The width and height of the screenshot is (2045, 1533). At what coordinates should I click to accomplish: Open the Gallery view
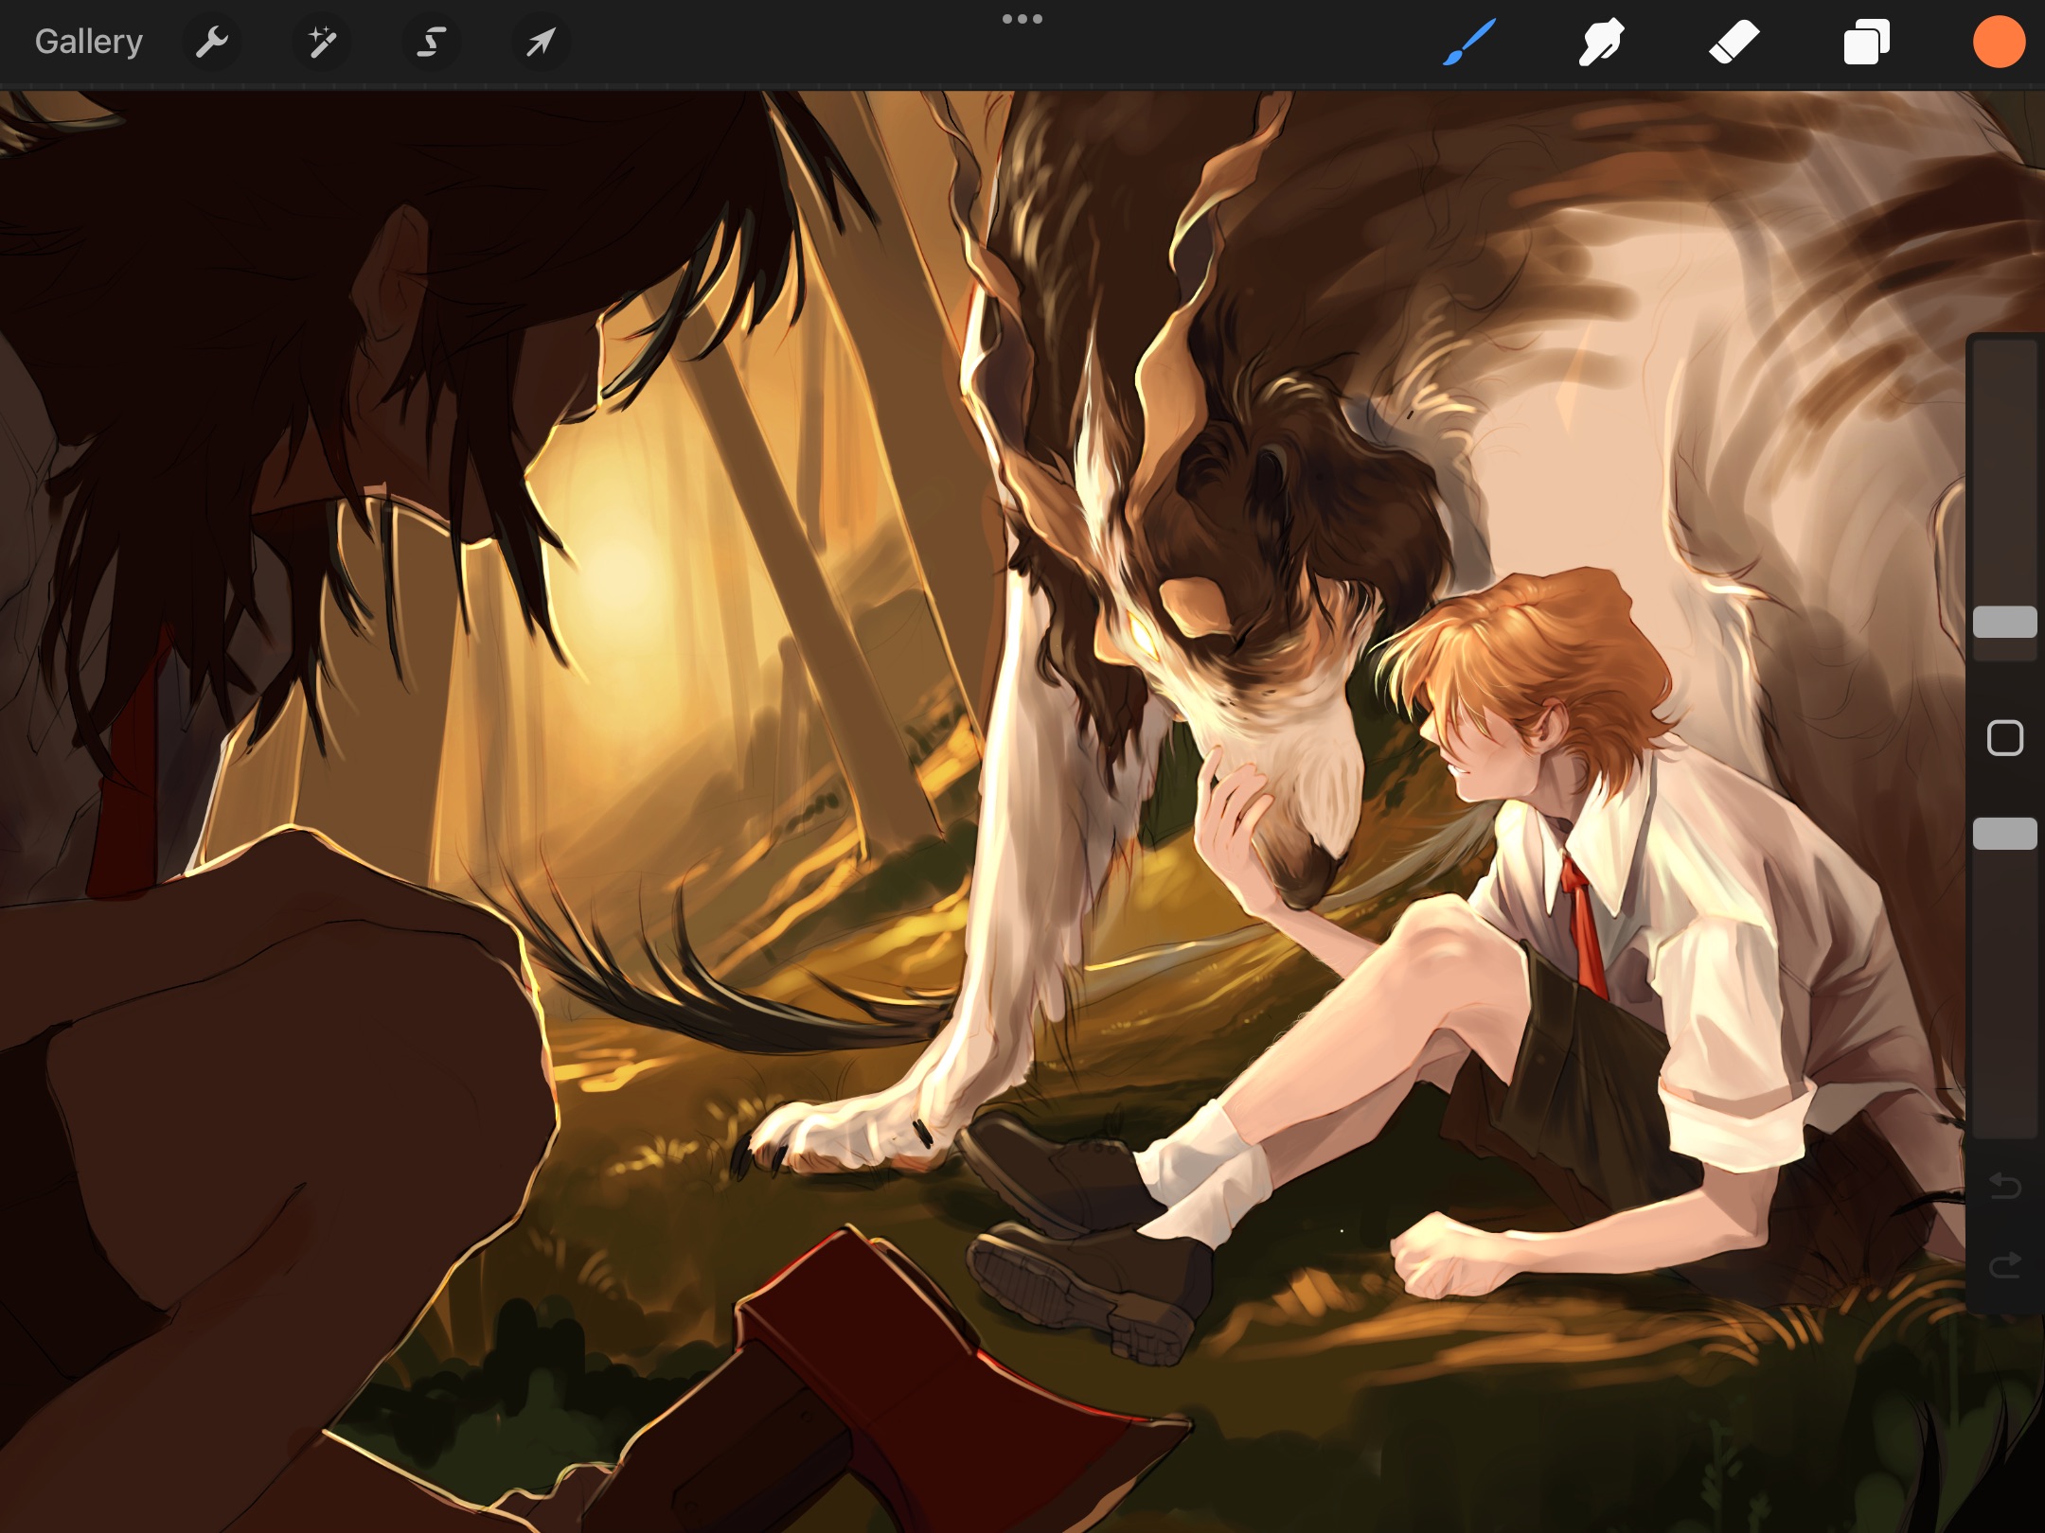coord(88,42)
